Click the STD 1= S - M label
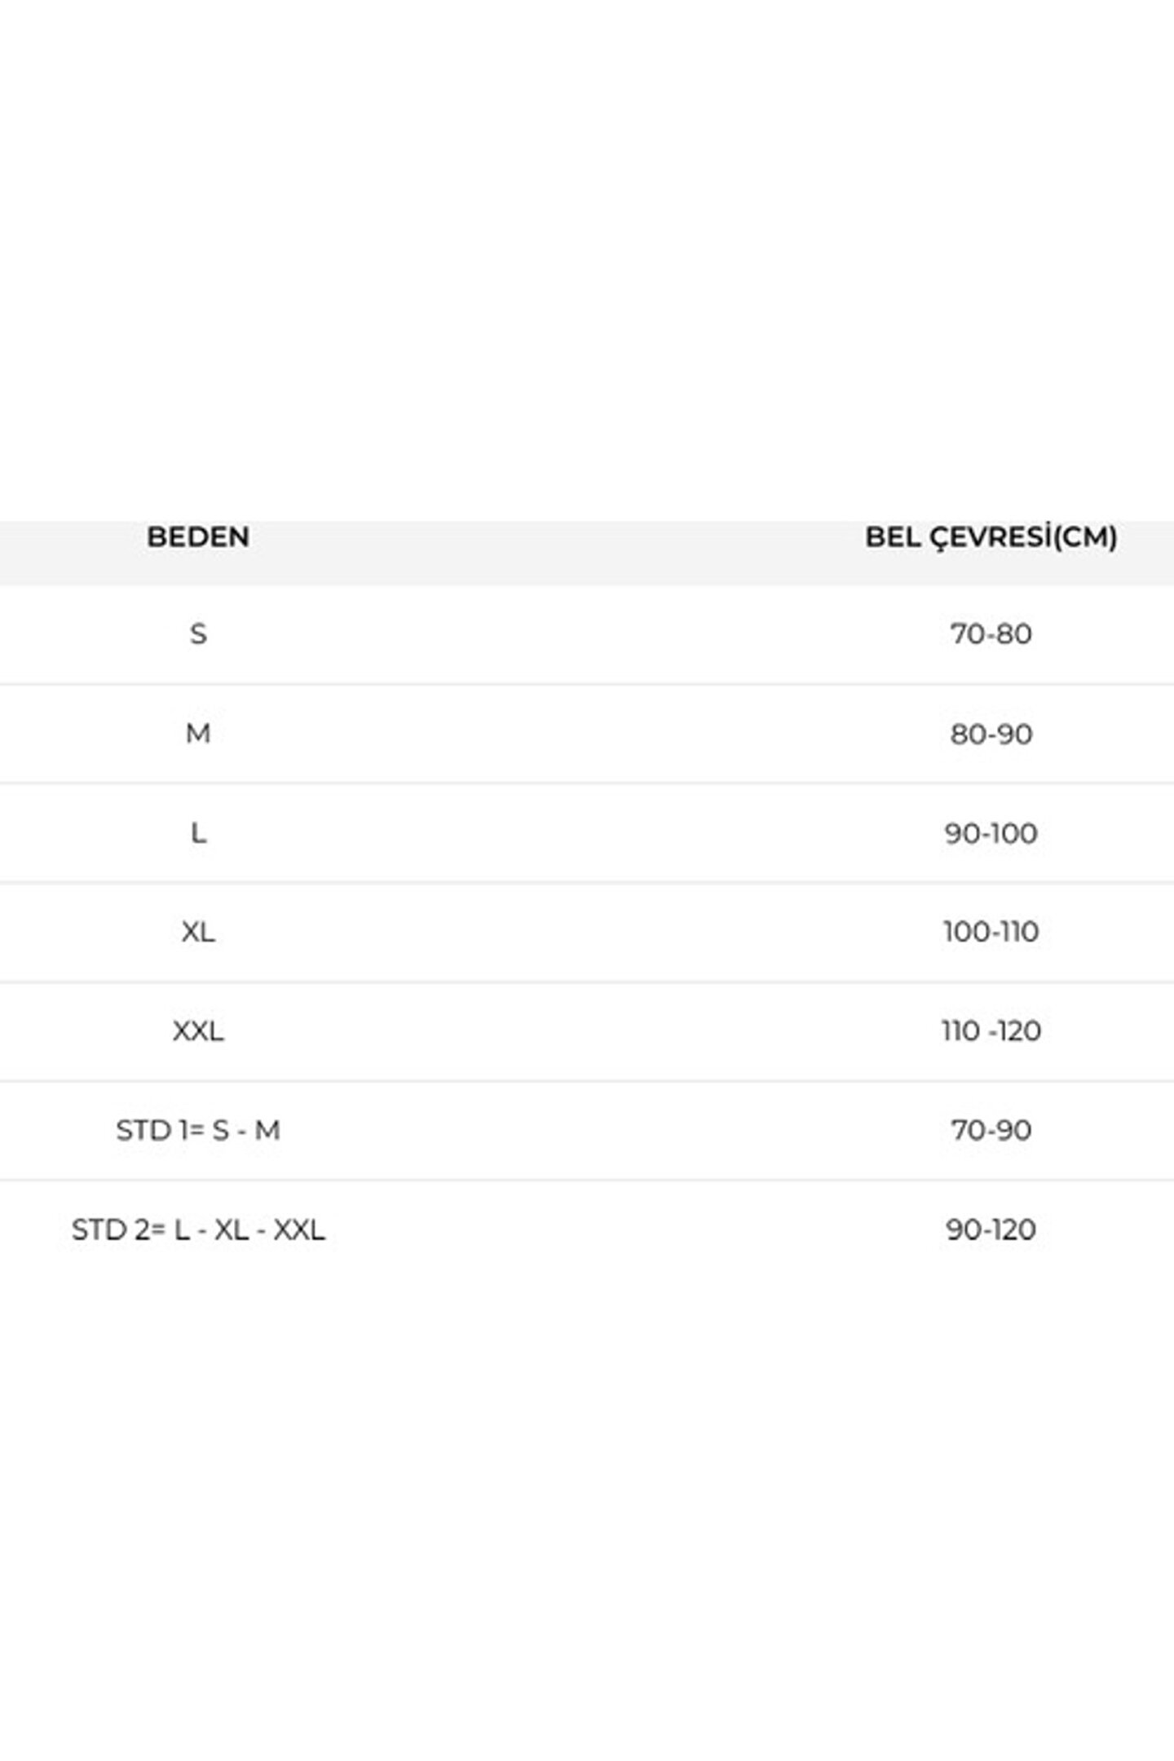This screenshot has width=1174, height=1761. pos(198,1131)
